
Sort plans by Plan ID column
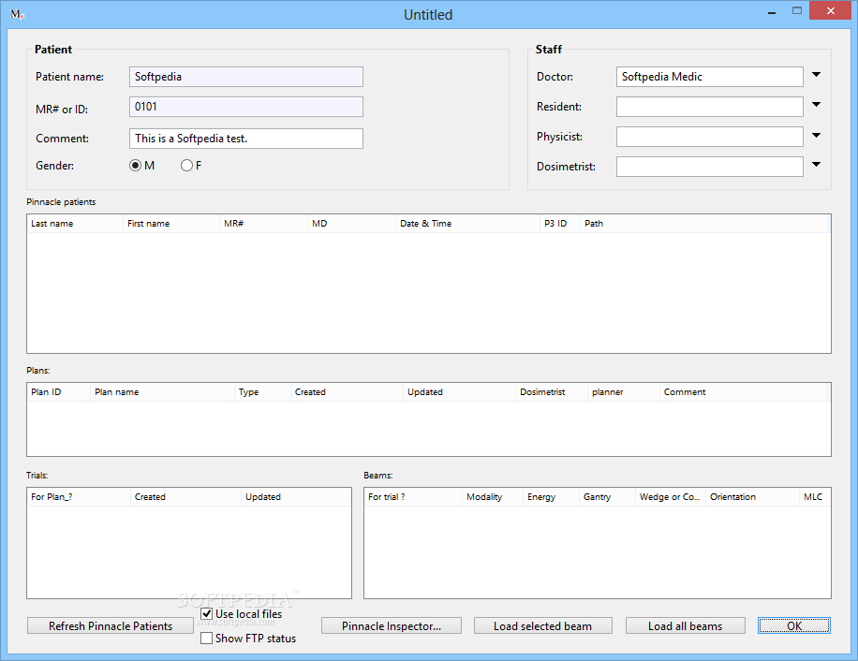59,391
